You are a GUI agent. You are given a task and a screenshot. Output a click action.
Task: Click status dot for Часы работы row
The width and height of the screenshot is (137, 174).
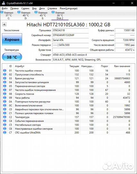coord(5,98)
